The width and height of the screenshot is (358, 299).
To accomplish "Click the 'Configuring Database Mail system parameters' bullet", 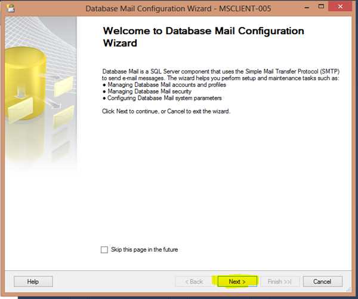I will point(164,98).
